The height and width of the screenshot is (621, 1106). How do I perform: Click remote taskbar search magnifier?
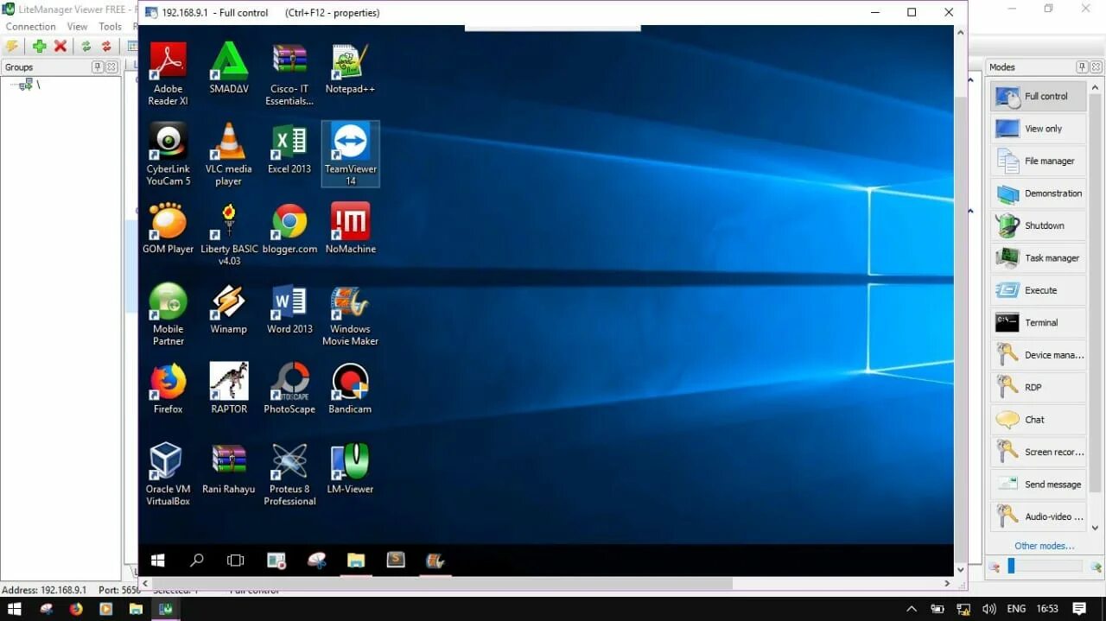click(x=196, y=561)
